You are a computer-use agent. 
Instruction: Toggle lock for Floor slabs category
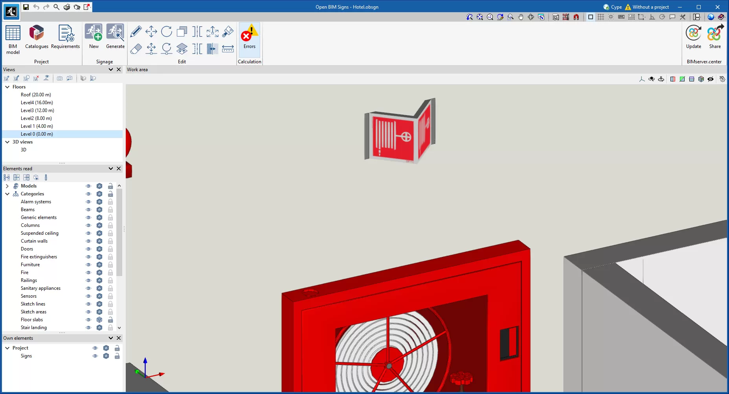[x=110, y=320]
